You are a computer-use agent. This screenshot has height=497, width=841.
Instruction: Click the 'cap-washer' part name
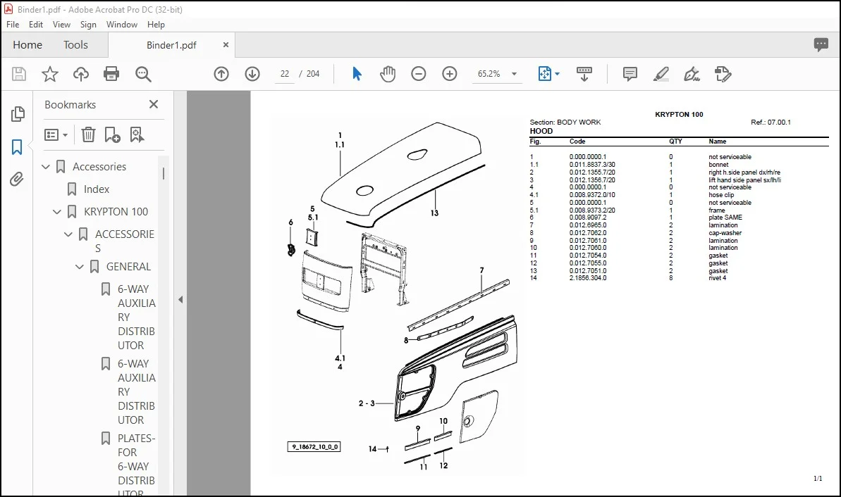point(725,233)
